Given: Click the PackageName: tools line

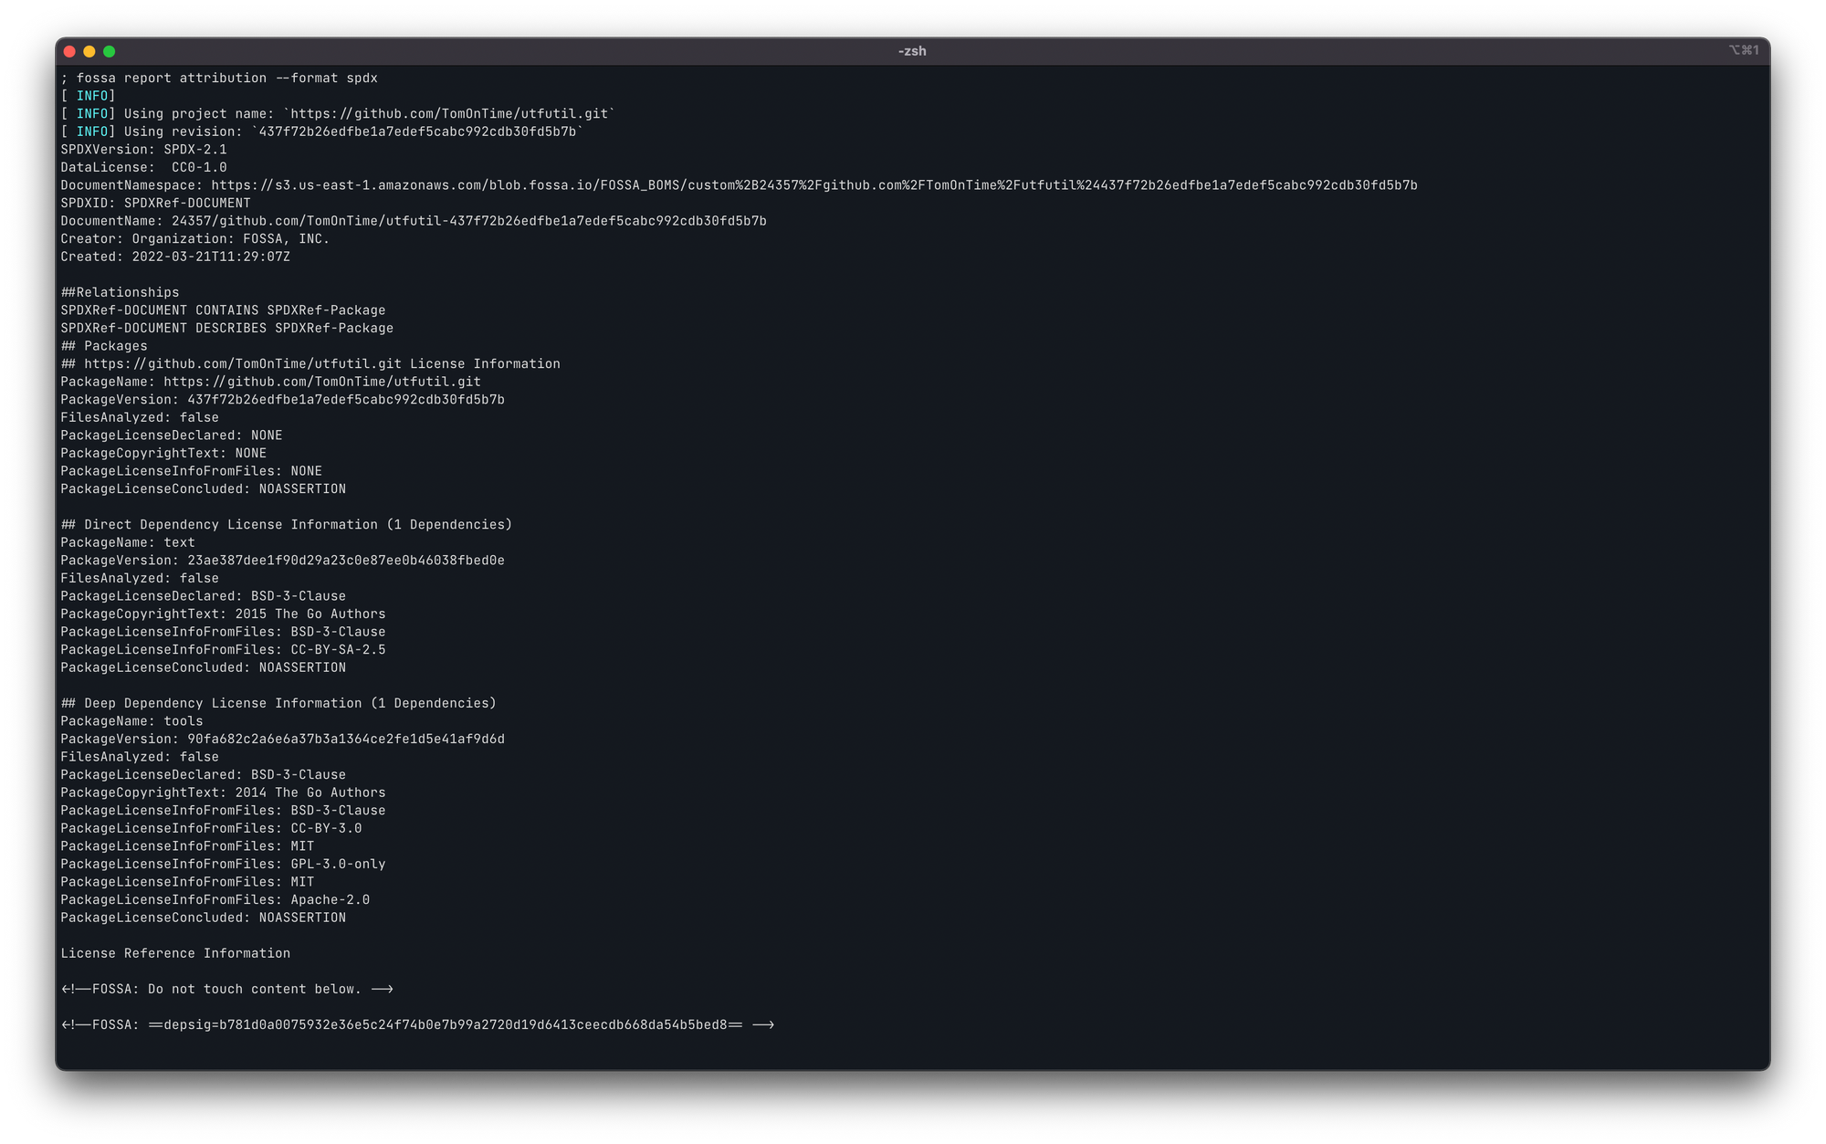Looking at the screenshot, I should [130, 720].
